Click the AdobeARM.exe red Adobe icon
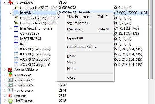Screen dimensions: 155x104 (x=10, y=70)
